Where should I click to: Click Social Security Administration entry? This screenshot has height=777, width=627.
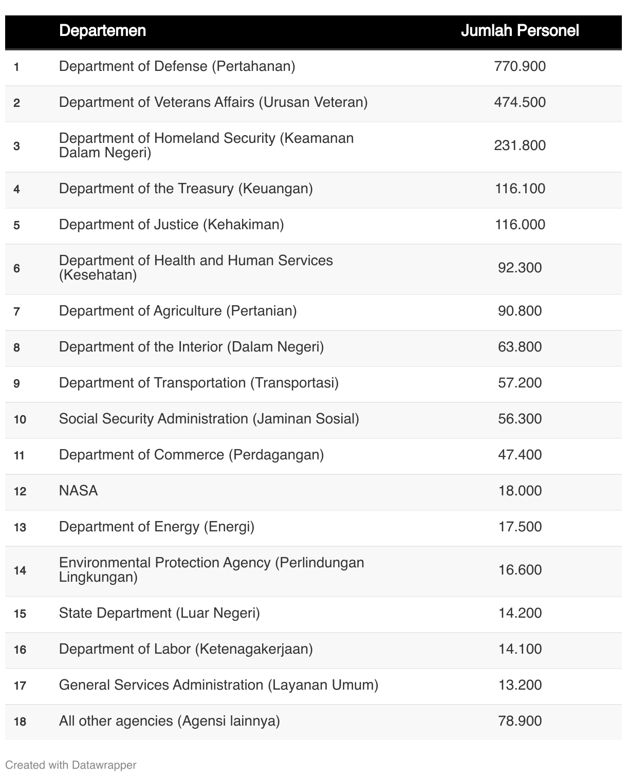pyautogui.click(x=209, y=419)
